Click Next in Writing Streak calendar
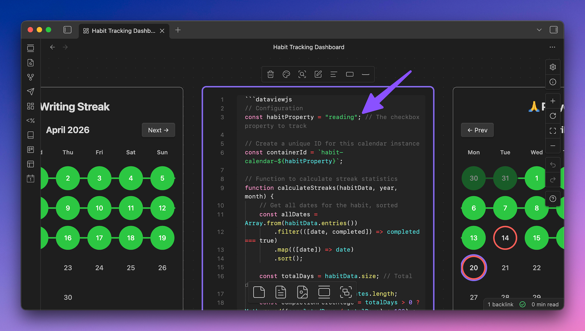The height and width of the screenshot is (331, 585). click(x=158, y=130)
